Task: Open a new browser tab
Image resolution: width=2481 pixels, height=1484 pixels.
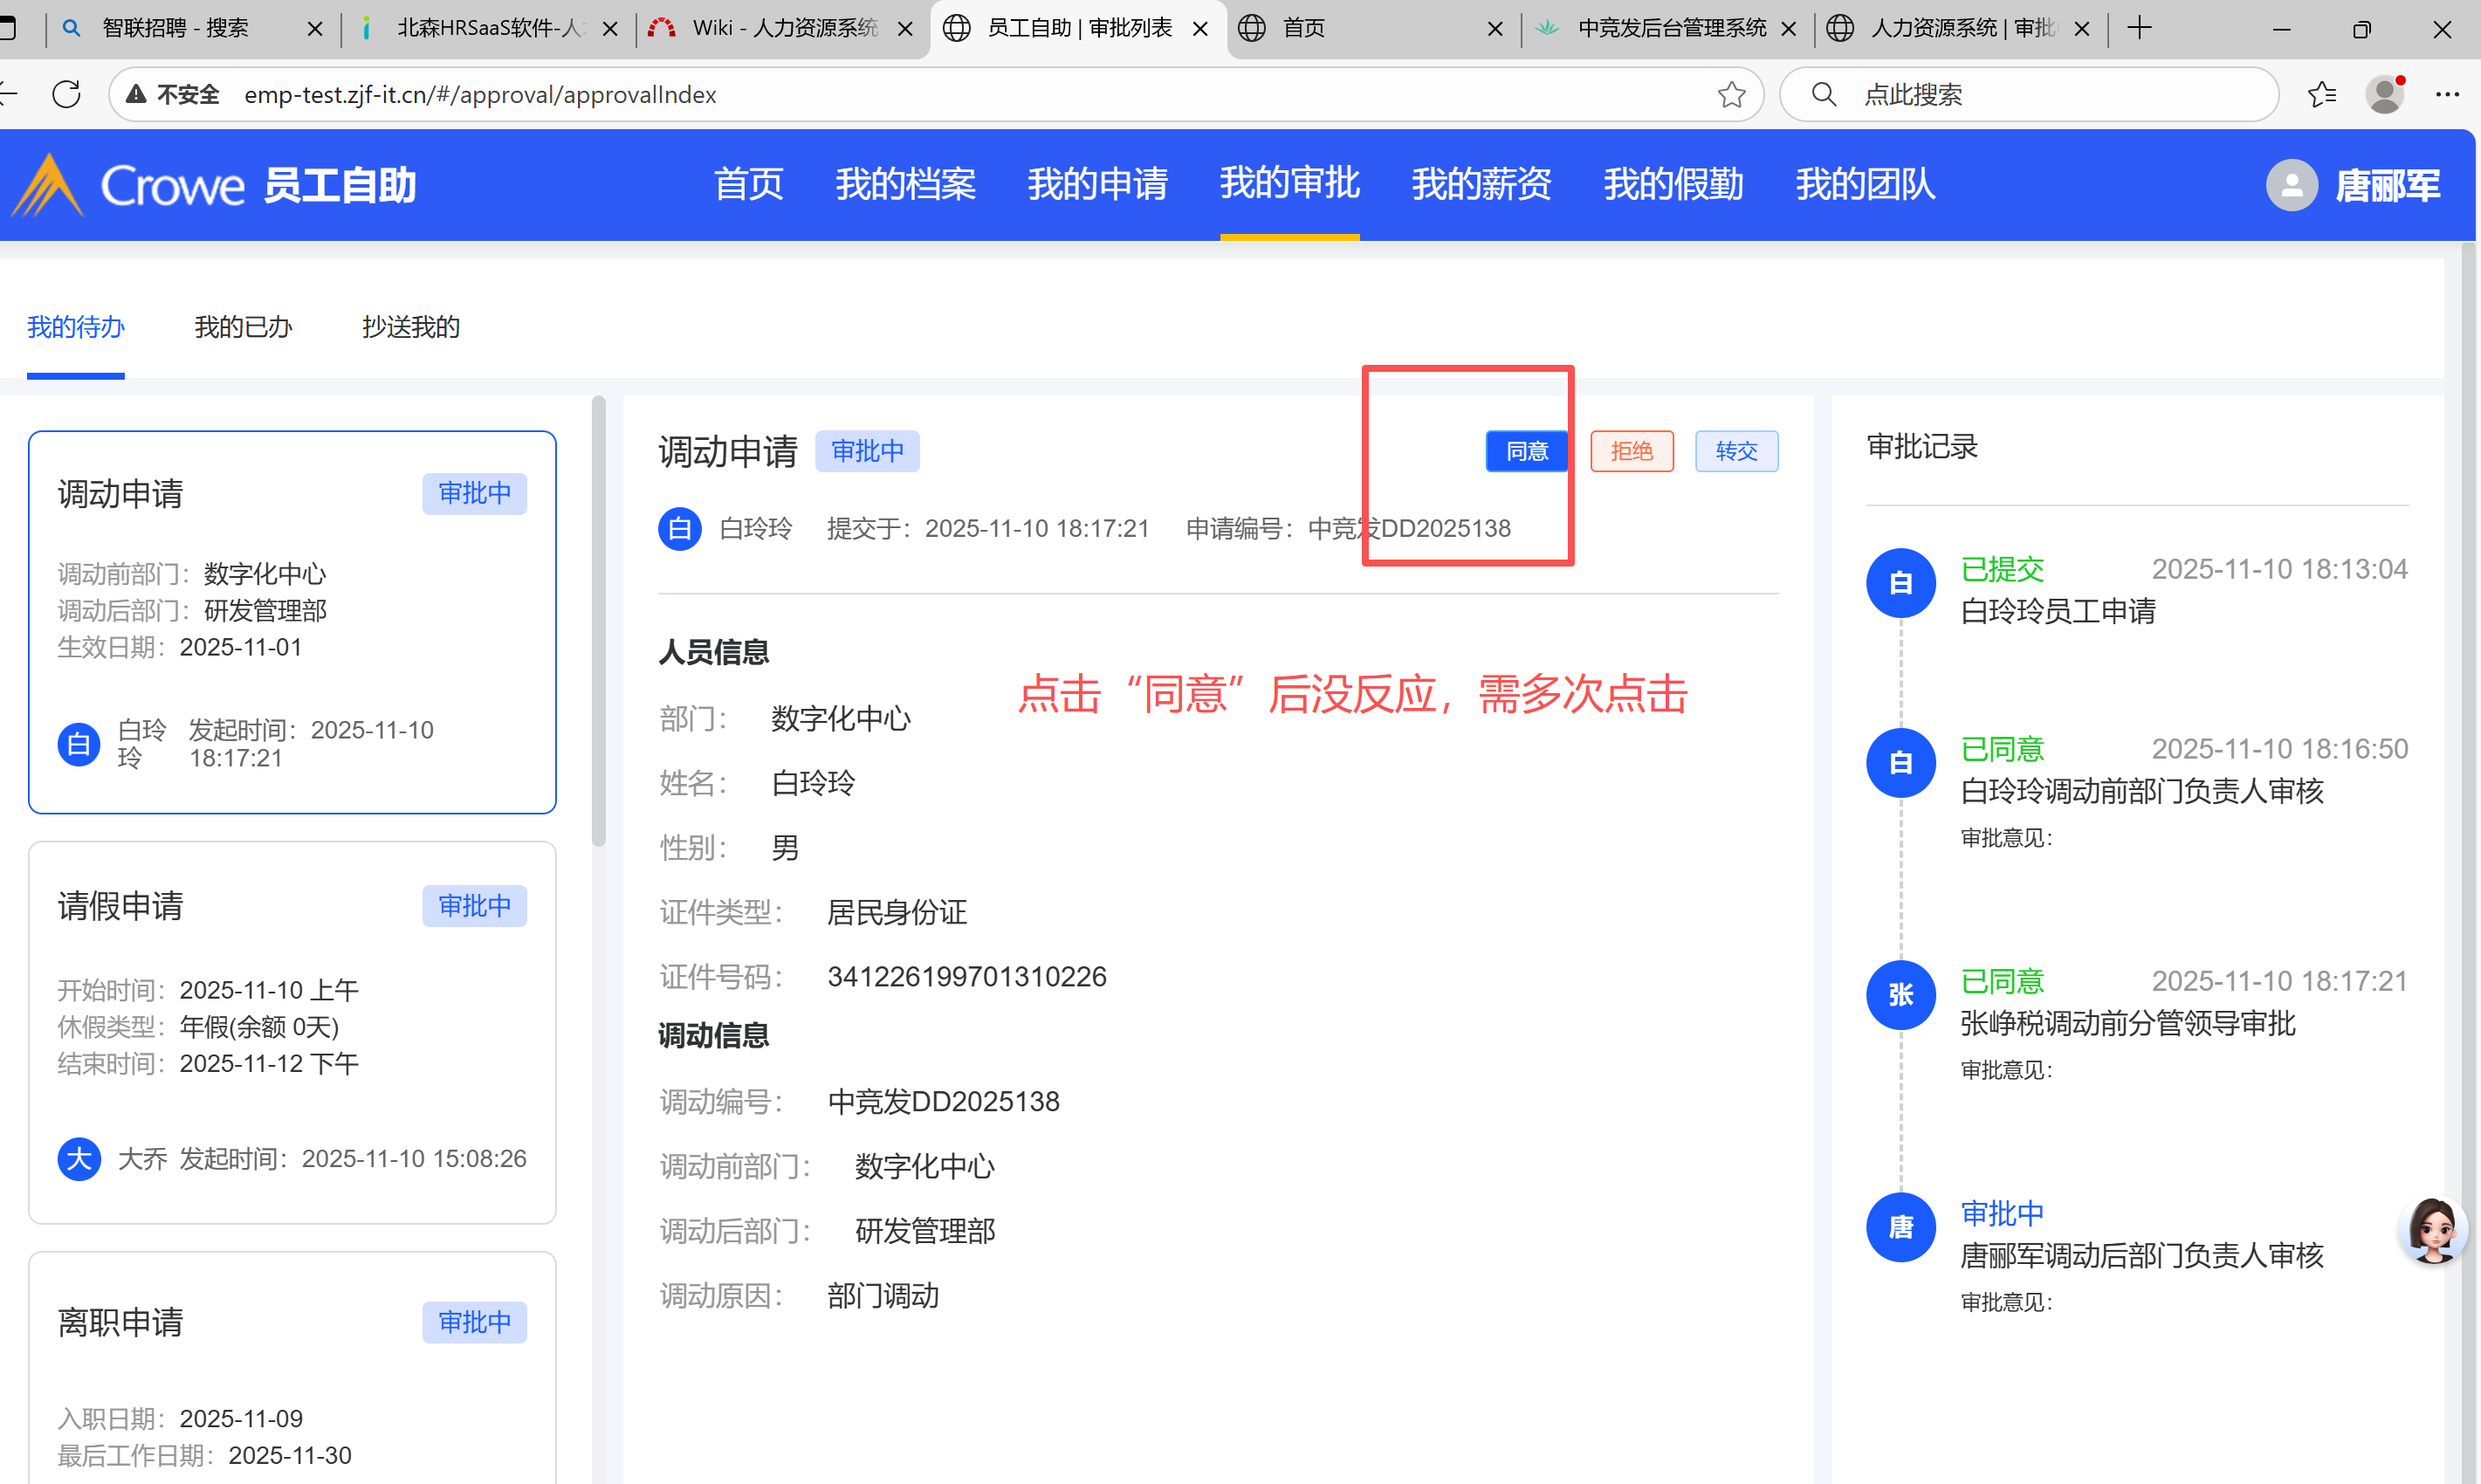Action: click(x=2139, y=28)
